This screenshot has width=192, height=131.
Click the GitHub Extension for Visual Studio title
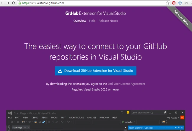95,13
